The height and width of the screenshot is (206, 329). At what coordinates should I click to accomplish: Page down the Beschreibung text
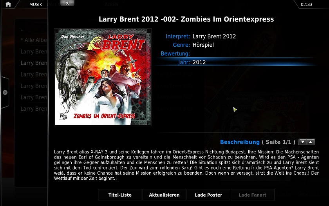tap(302, 142)
